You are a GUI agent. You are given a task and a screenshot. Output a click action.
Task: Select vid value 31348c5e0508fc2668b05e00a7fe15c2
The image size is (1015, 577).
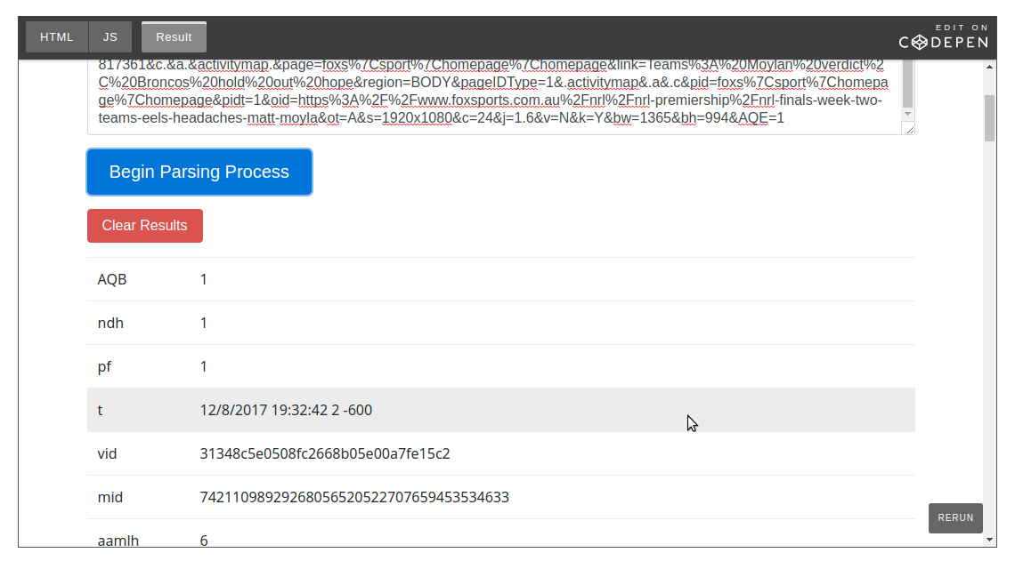coord(325,454)
